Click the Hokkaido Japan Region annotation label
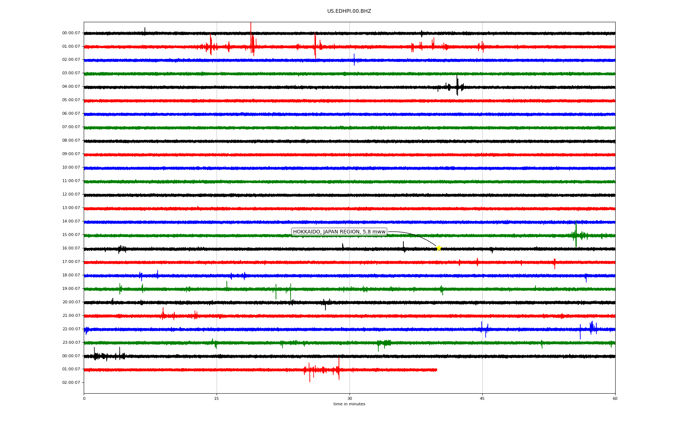This screenshot has width=699, height=437. [x=339, y=232]
